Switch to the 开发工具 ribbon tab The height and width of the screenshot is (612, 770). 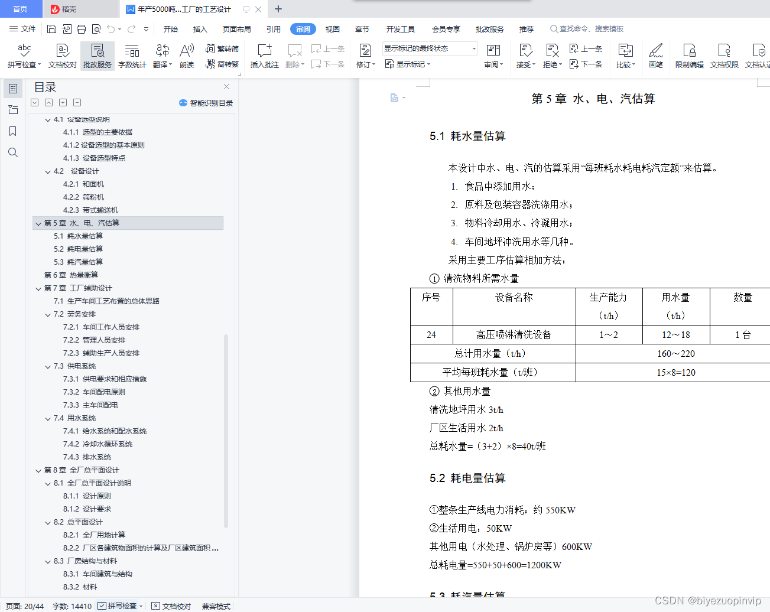pyautogui.click(x=401, y=29)
